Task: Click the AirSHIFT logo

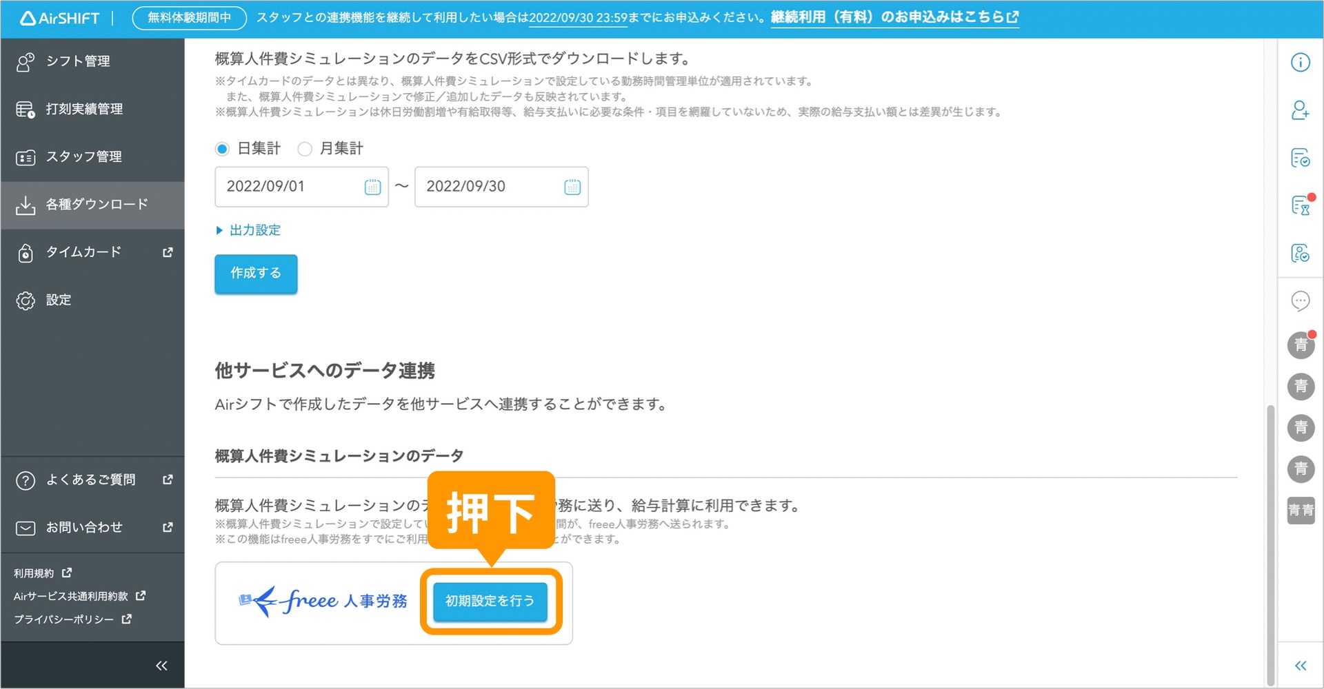Action: coord(60,19)
